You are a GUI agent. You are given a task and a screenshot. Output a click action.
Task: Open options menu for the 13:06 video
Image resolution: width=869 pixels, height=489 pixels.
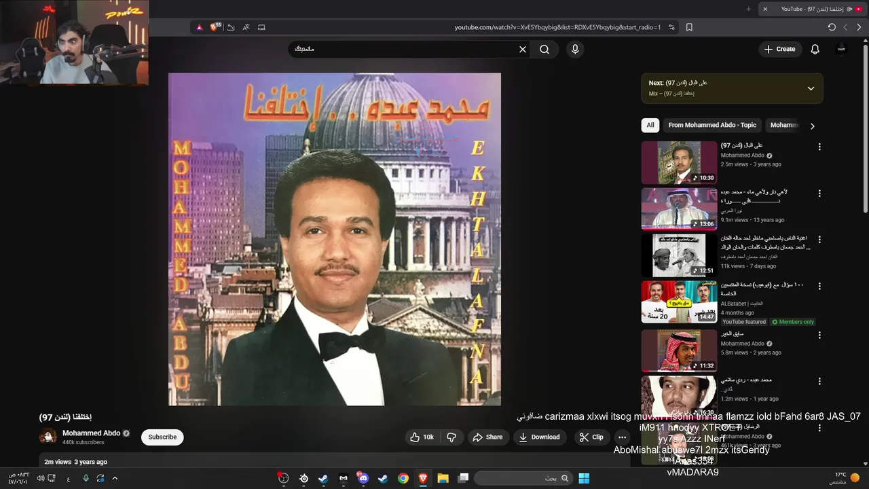(819, 193)
